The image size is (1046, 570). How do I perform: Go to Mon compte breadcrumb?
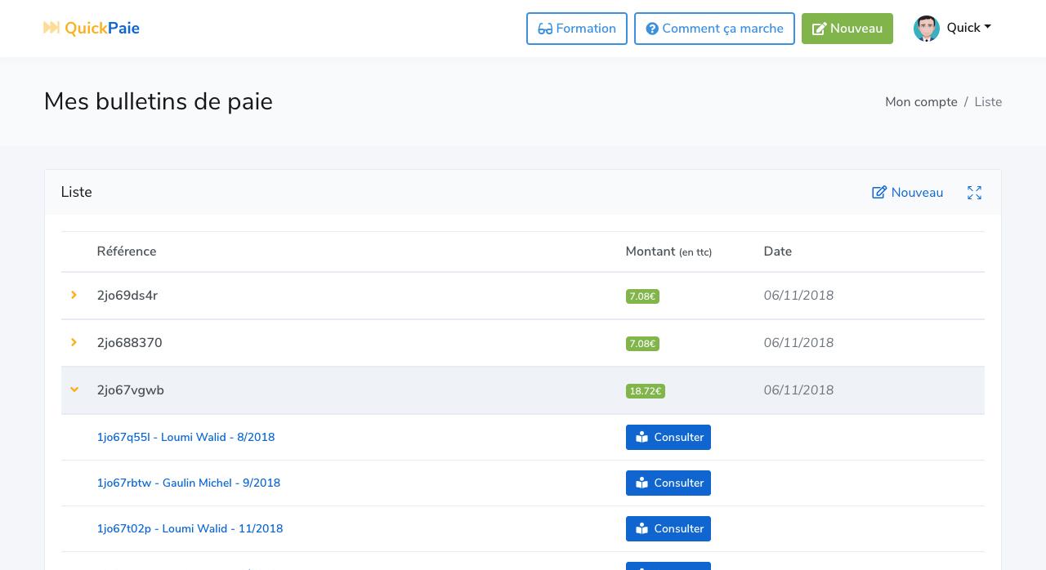coord(921,102)
